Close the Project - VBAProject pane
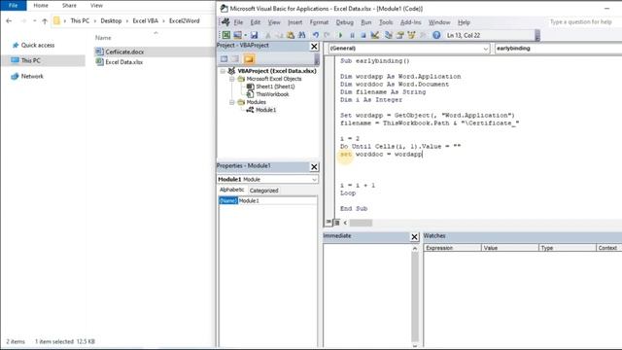The height and width of the screenshot is (350, 622). pyautogui.click(x=314, y=47)
